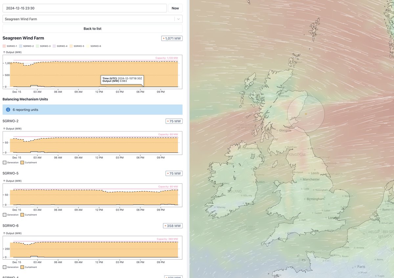The width and height of the screenshot is (394, 278).
Task: Click the SGRWO-5 unit title
Action: click(x=11, y=174)
